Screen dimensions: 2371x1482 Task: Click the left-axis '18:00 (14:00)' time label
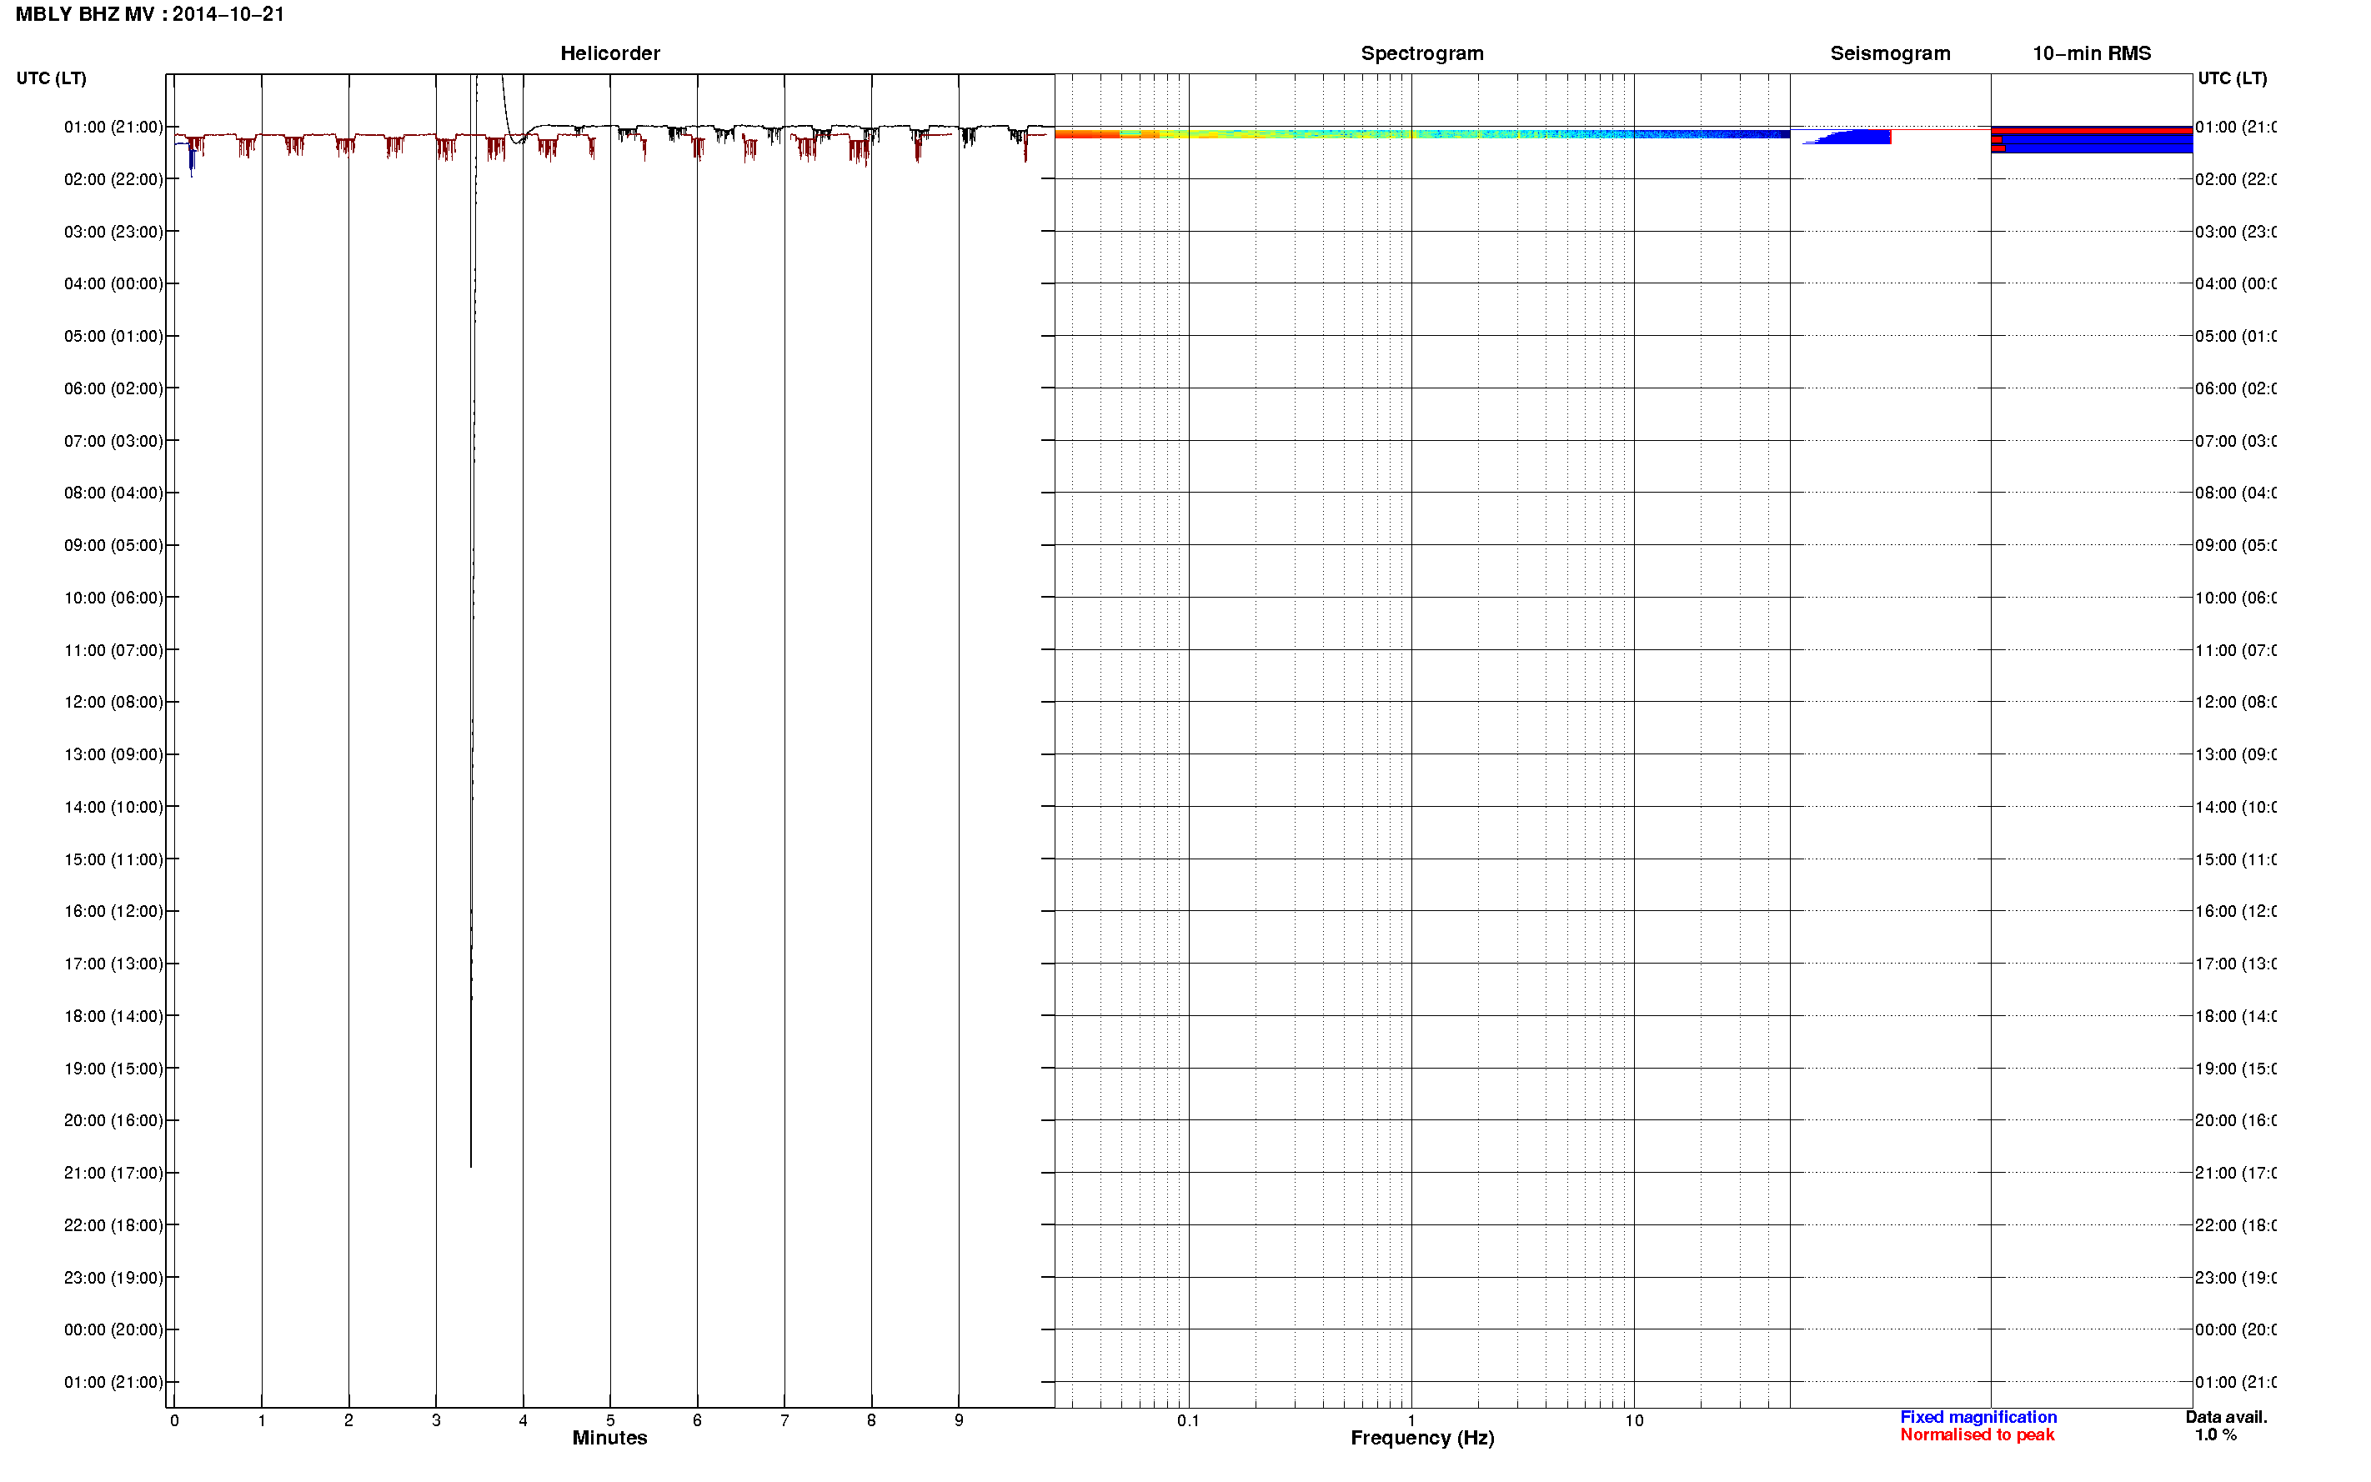pos(113,1016)
